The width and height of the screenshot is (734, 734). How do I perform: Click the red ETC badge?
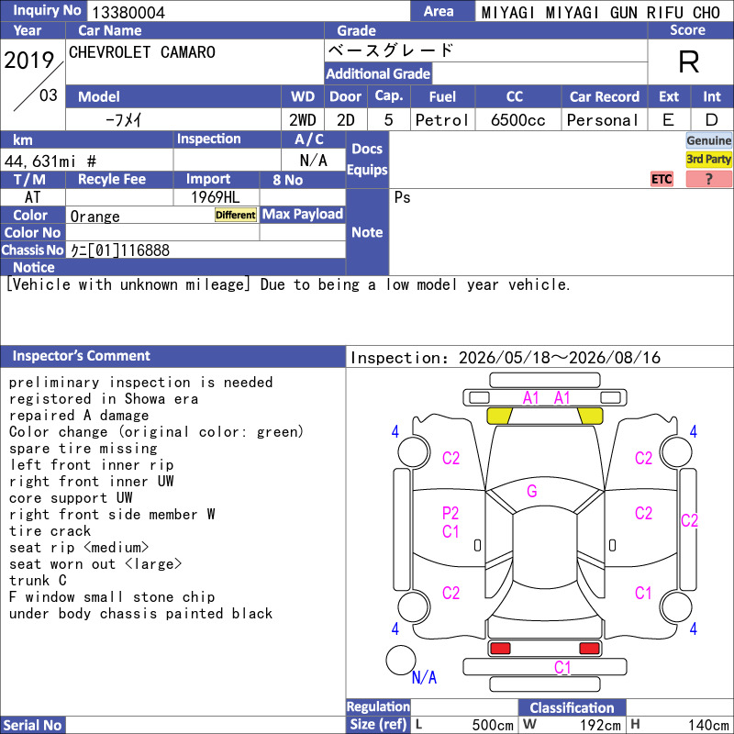662,179
